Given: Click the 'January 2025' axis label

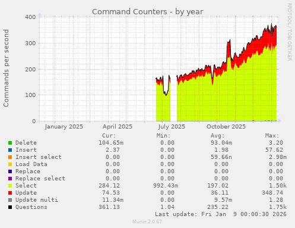Looking at the screenshot, I should click(64, 127).
